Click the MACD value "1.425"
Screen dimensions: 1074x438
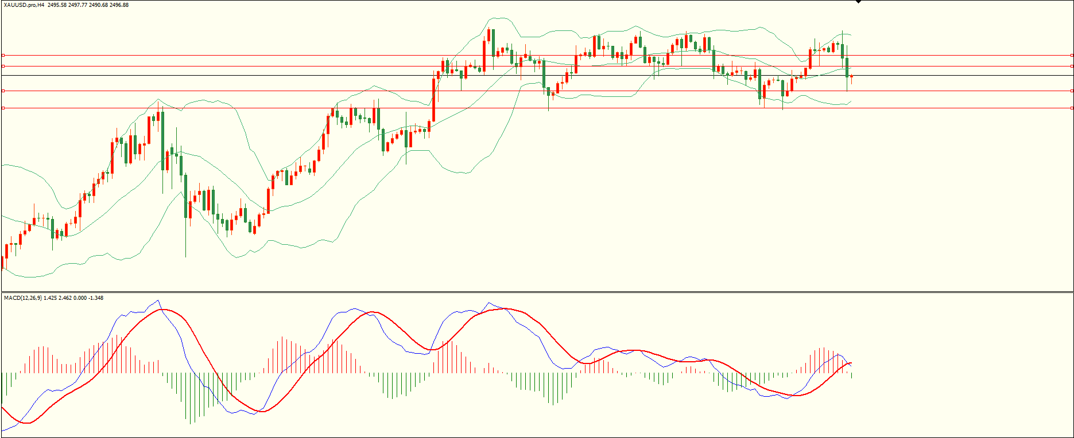tap(50, 298)
